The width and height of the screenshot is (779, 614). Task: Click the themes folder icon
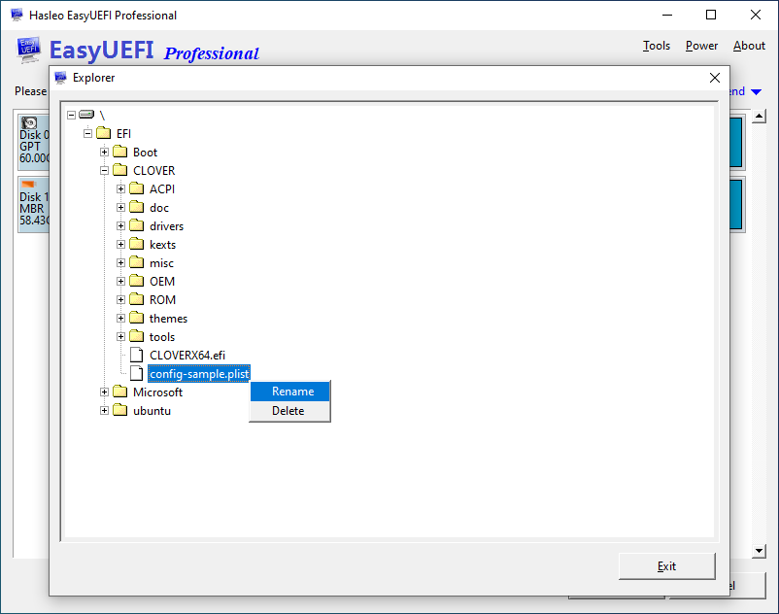136,317
